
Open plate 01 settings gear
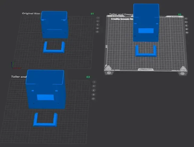(x=97, y=32)
